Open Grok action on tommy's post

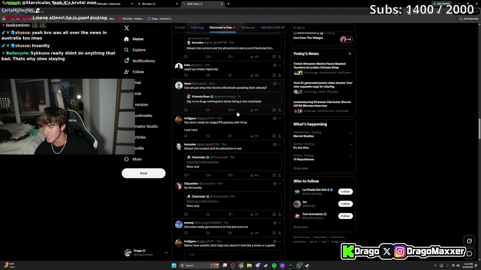274,223
